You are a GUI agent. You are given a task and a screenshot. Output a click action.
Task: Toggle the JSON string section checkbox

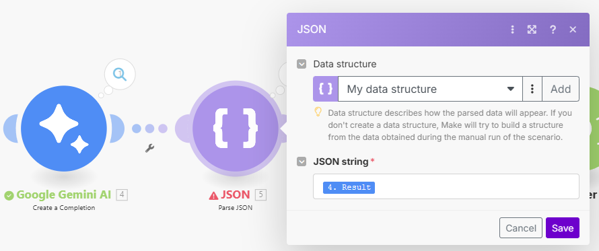(302, 162)
